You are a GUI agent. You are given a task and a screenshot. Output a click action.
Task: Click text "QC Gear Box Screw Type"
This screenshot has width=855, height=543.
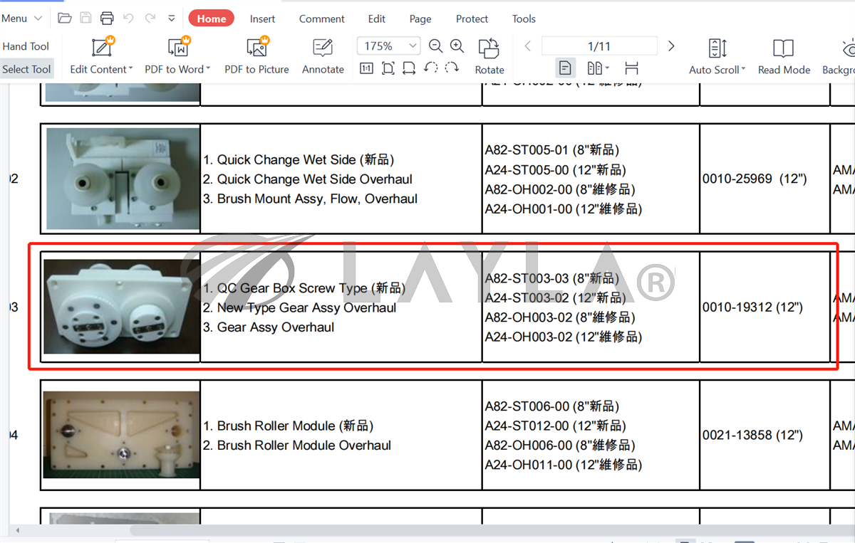tap(293, 288)
